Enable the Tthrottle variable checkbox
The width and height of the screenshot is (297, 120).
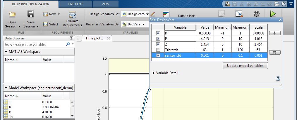pos(158,50)
